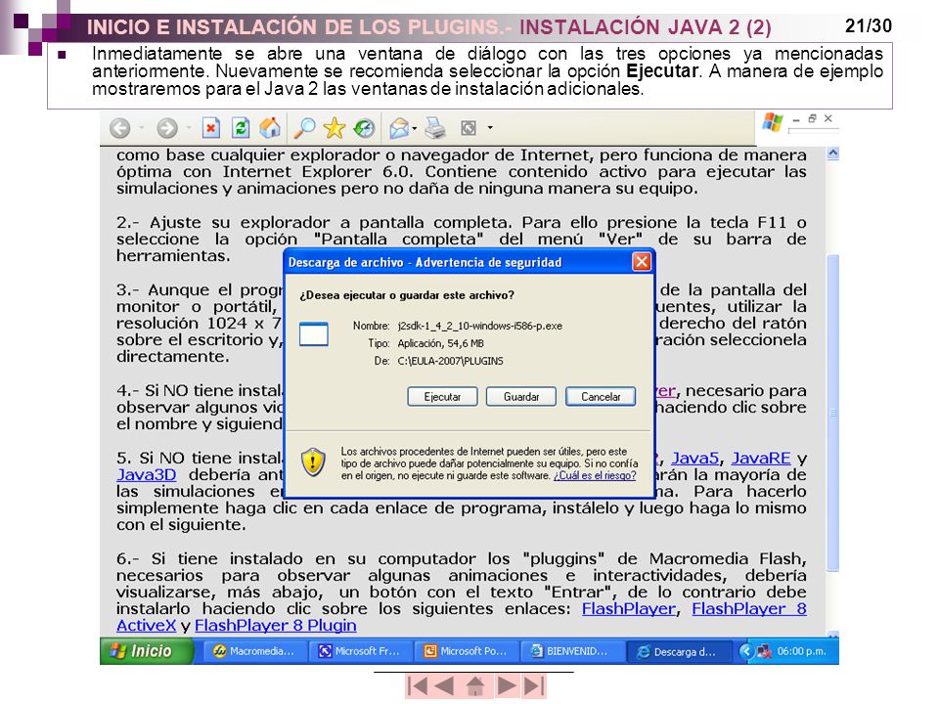939x704 pixels.
Task: Click the 06:00 p.m. clock
Action: click(801, 651)
